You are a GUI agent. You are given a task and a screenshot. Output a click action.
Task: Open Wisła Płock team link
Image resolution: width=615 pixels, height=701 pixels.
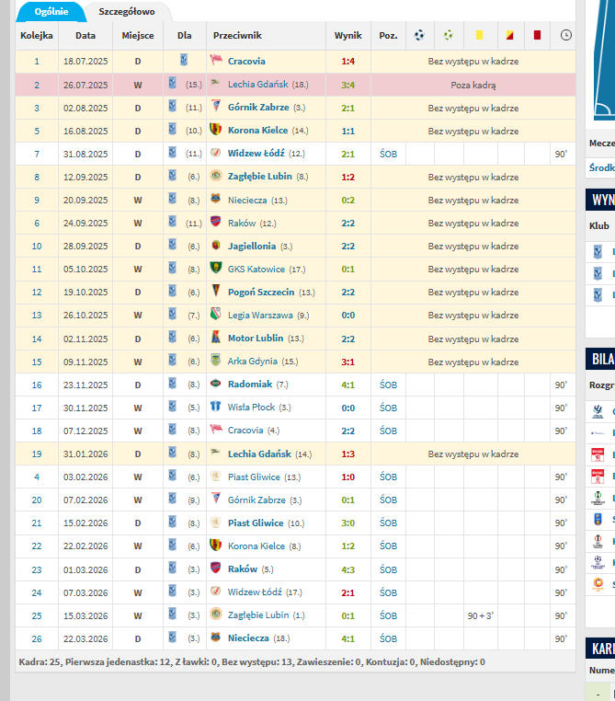252,408
